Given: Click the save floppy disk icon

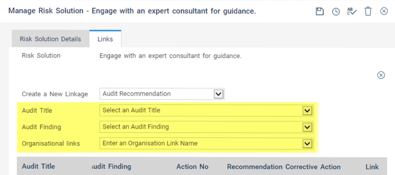Looking at the screenshot, I should (320, 12).
